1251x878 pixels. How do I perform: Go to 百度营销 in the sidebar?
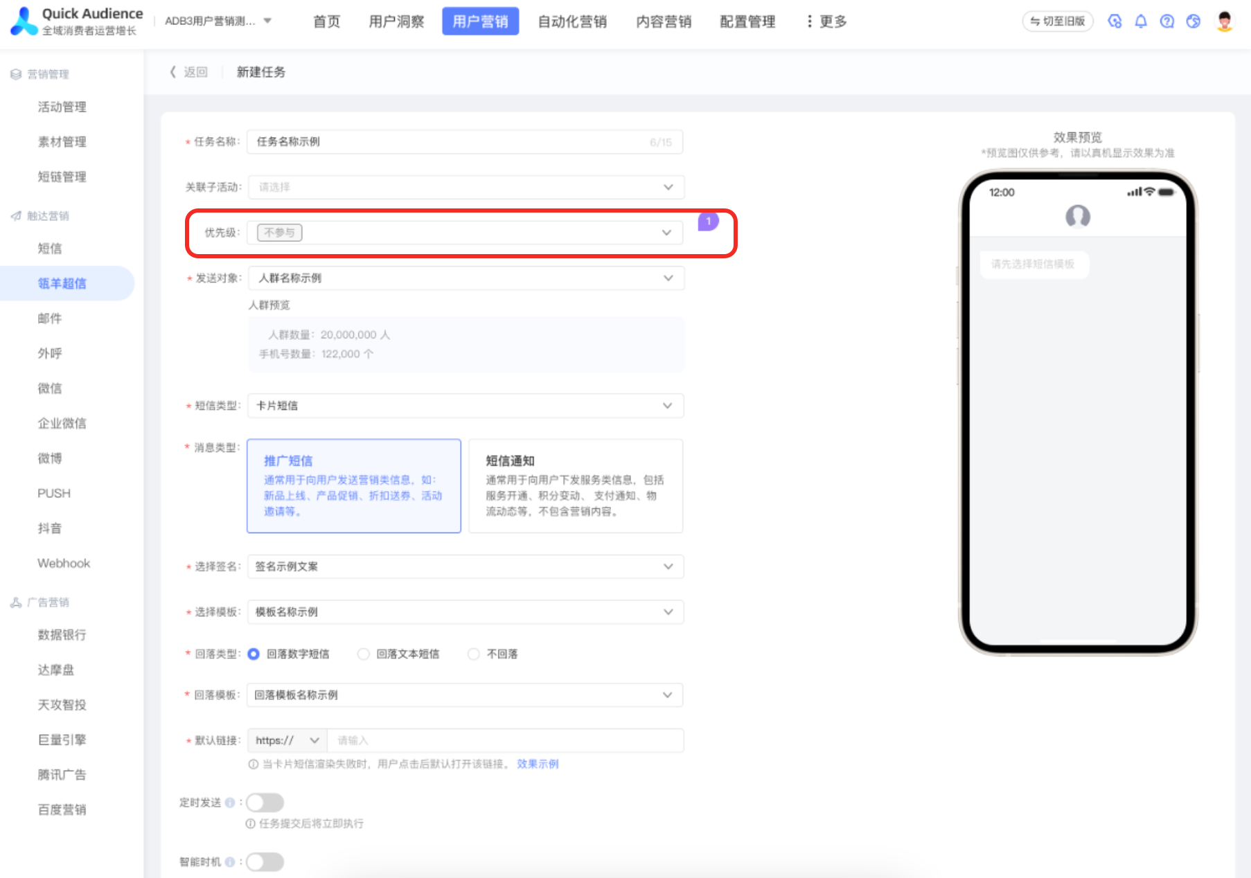[62, 809]
